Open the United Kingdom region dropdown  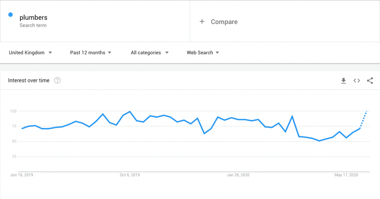click(x=30, y=53)
